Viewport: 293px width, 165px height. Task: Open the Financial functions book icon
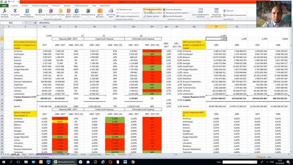pyautogui.click(x=40, y=13)
